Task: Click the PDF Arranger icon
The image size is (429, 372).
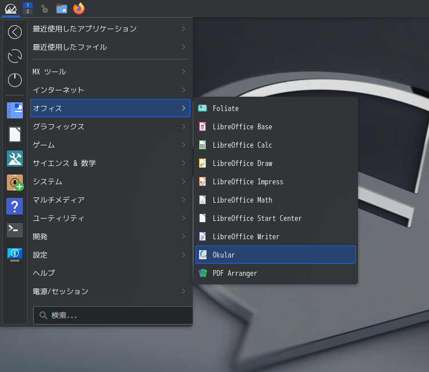Action: [x=202, y=273]
